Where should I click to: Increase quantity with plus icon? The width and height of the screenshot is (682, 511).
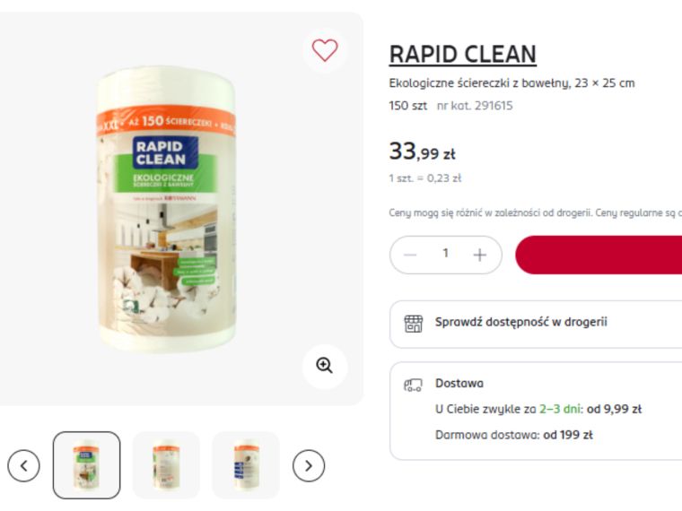479,255
